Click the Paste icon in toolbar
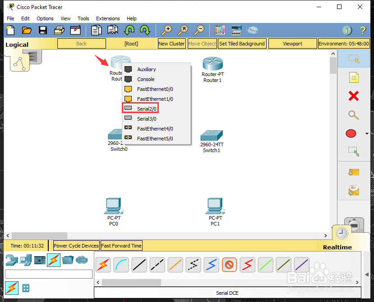 (113, 30)
